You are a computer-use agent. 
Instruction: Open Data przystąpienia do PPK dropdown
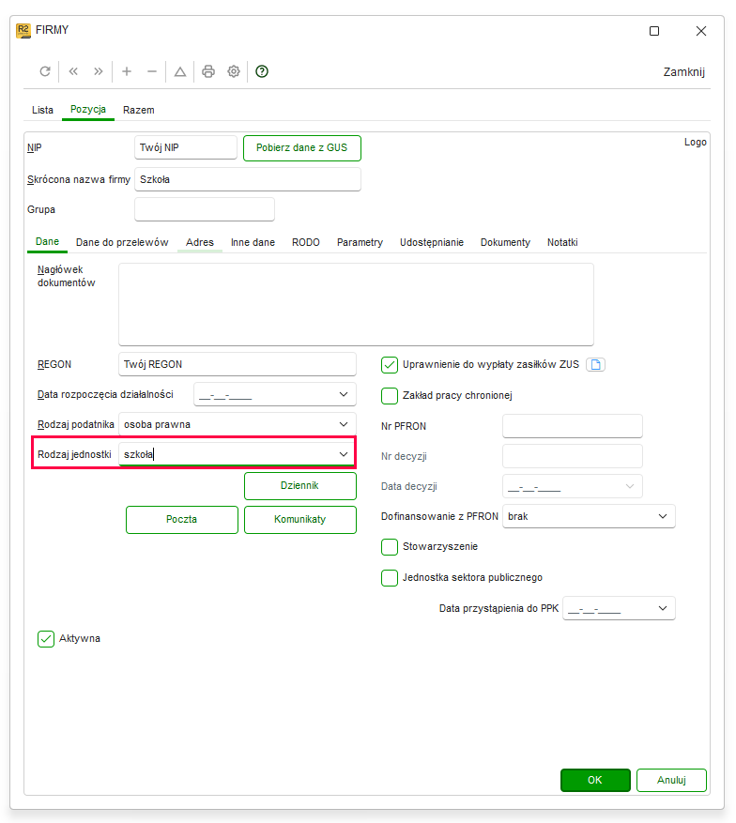pos(663,608)
